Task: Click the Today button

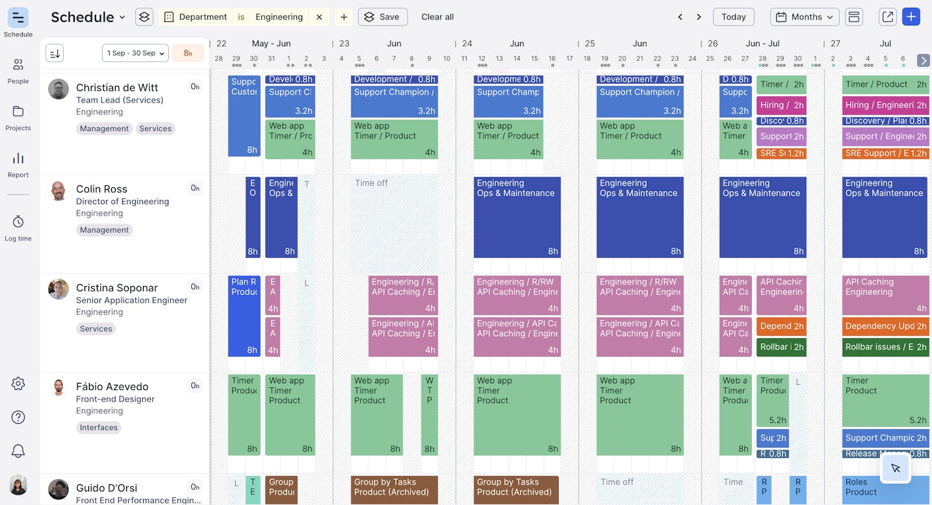Action: tap(733, 17)
